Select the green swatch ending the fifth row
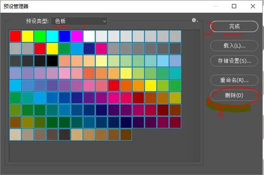The height and width of the screenshot is (175, 264). pyautogui.click(x=175, y=85)
